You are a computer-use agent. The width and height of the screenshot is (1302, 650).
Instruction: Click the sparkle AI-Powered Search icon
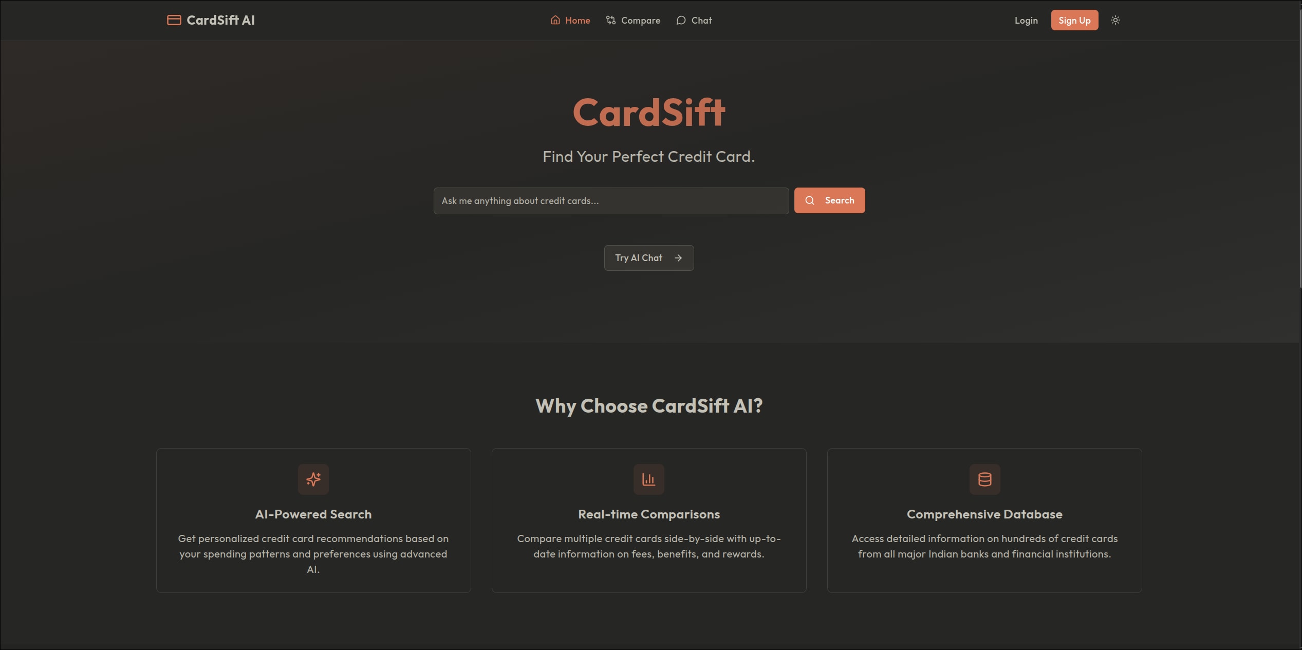313,479
